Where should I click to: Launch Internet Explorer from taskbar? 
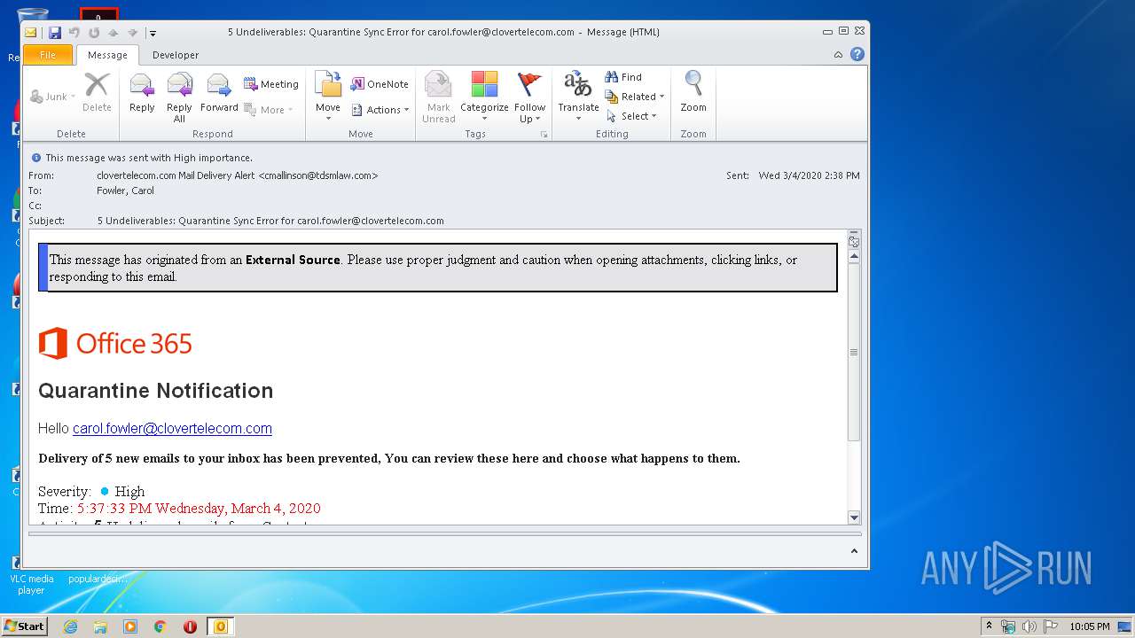tap(70, 626)
